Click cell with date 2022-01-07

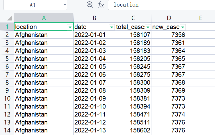(90, 83)
